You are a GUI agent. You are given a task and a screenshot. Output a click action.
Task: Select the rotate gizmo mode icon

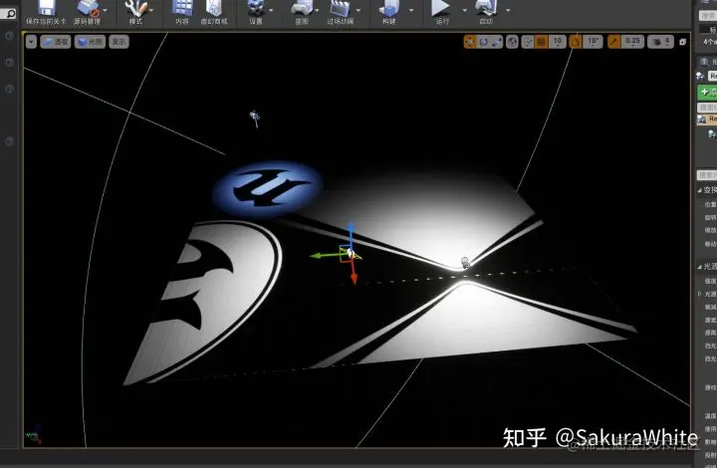(x=483, y=42)
